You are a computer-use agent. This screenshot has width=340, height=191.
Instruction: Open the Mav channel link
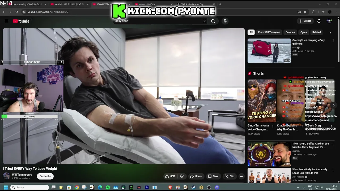click(x=294, y=47)
